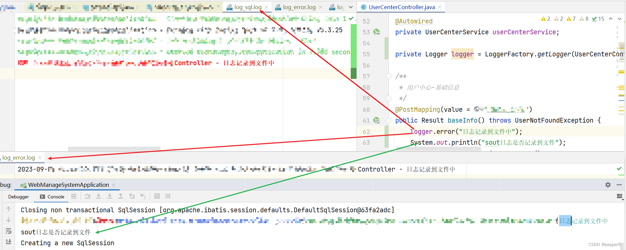Click the Spring request mapping gutter icon on line 61
This screenshot has width=626, height=250.
point(377,120)
